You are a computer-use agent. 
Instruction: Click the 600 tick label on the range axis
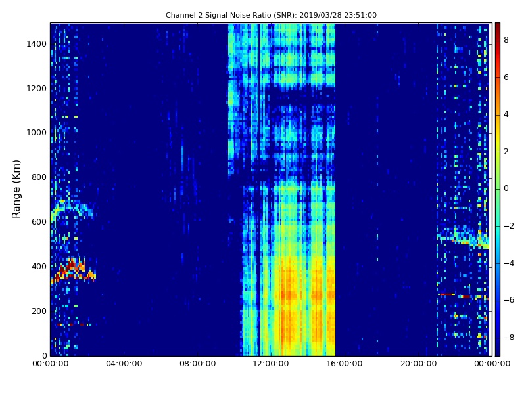coord(39,222)
